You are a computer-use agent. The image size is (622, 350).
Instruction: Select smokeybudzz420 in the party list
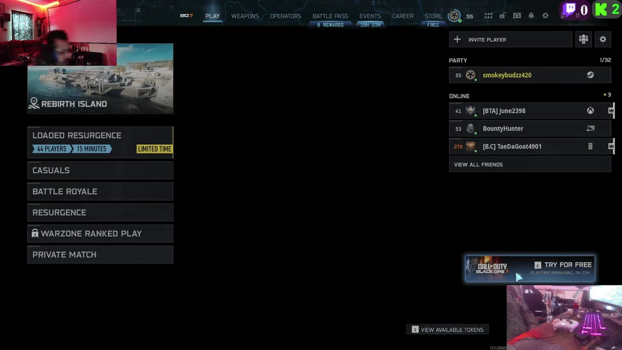pos(530,75)
